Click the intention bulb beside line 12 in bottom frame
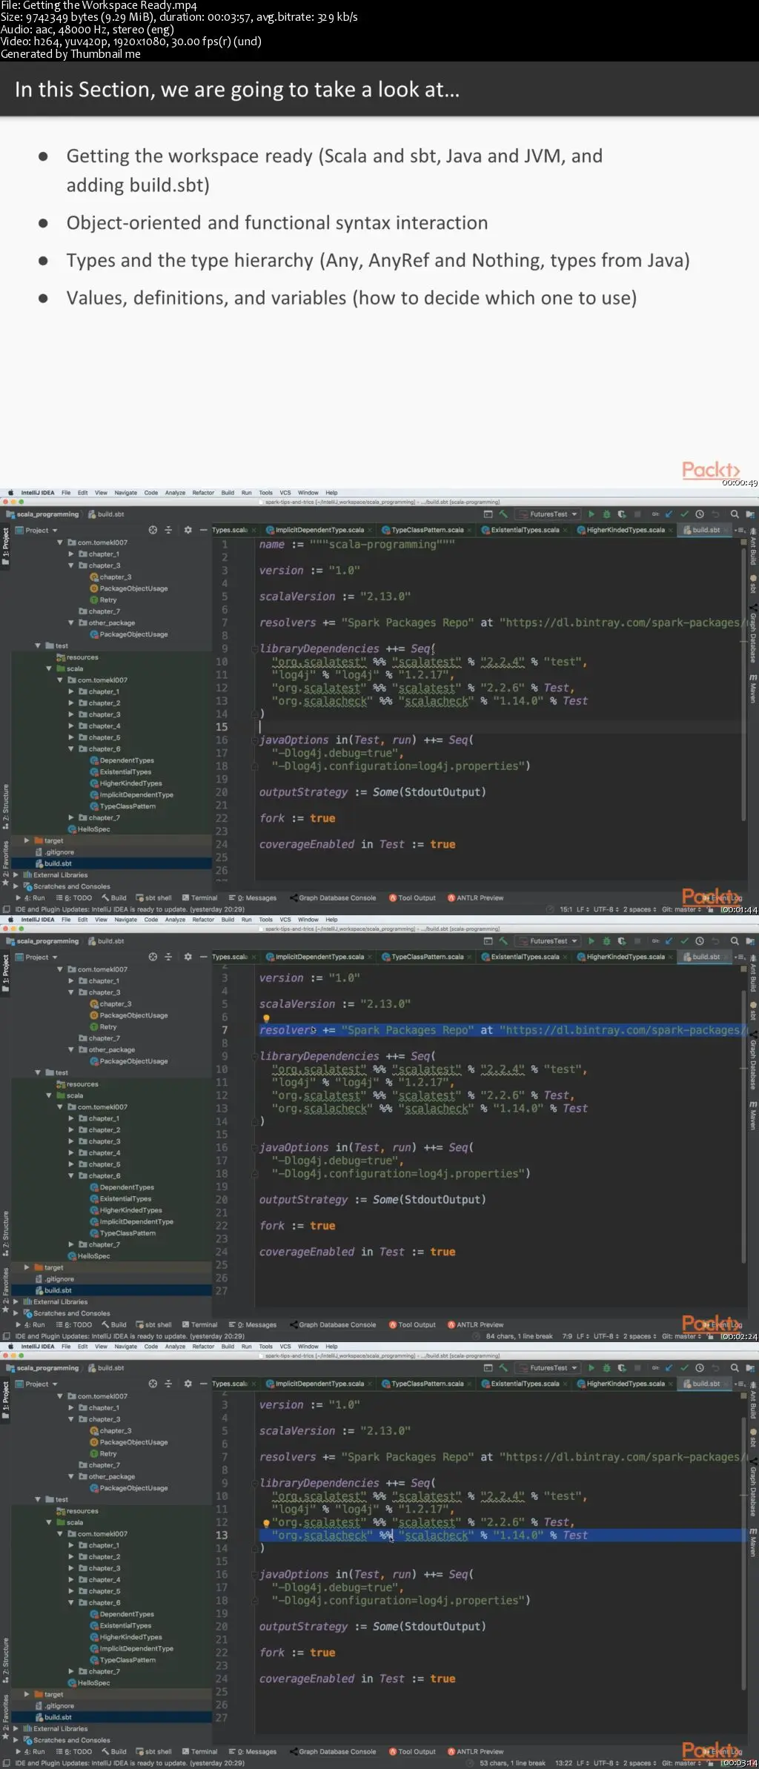 tap(266, 1523)
